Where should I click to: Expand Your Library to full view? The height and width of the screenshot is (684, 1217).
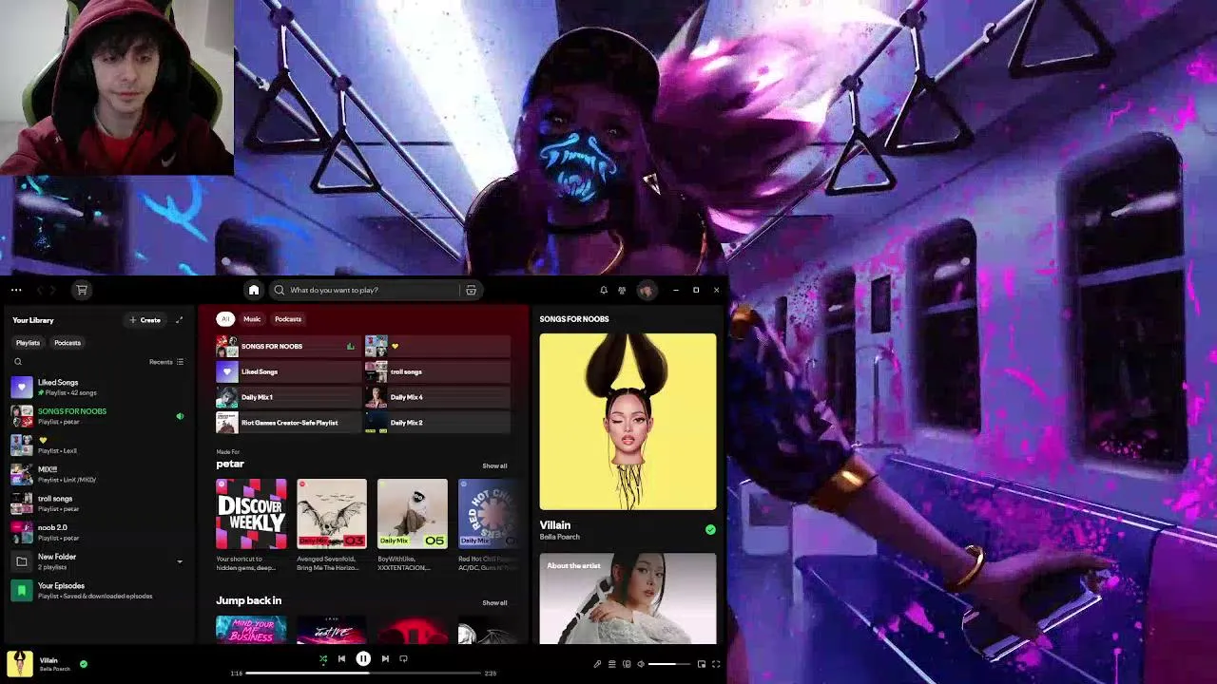click(179, 320)
